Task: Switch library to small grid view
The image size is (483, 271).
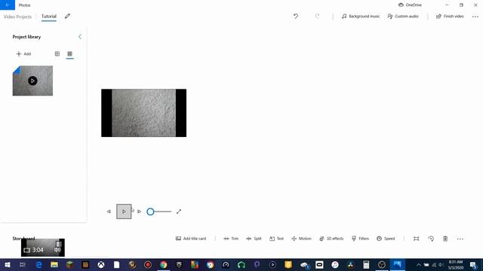Action: pos(70,53)
